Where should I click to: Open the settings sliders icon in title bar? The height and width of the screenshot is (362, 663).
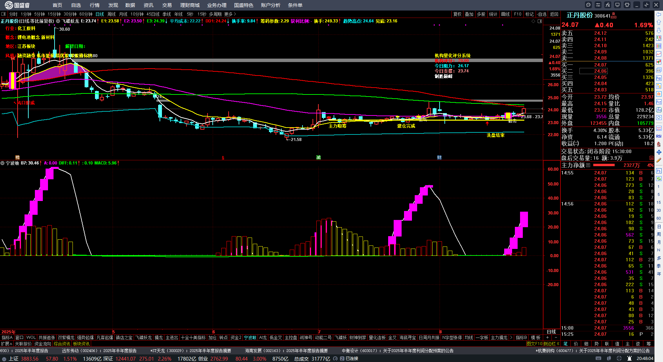(x=598, y=5)
